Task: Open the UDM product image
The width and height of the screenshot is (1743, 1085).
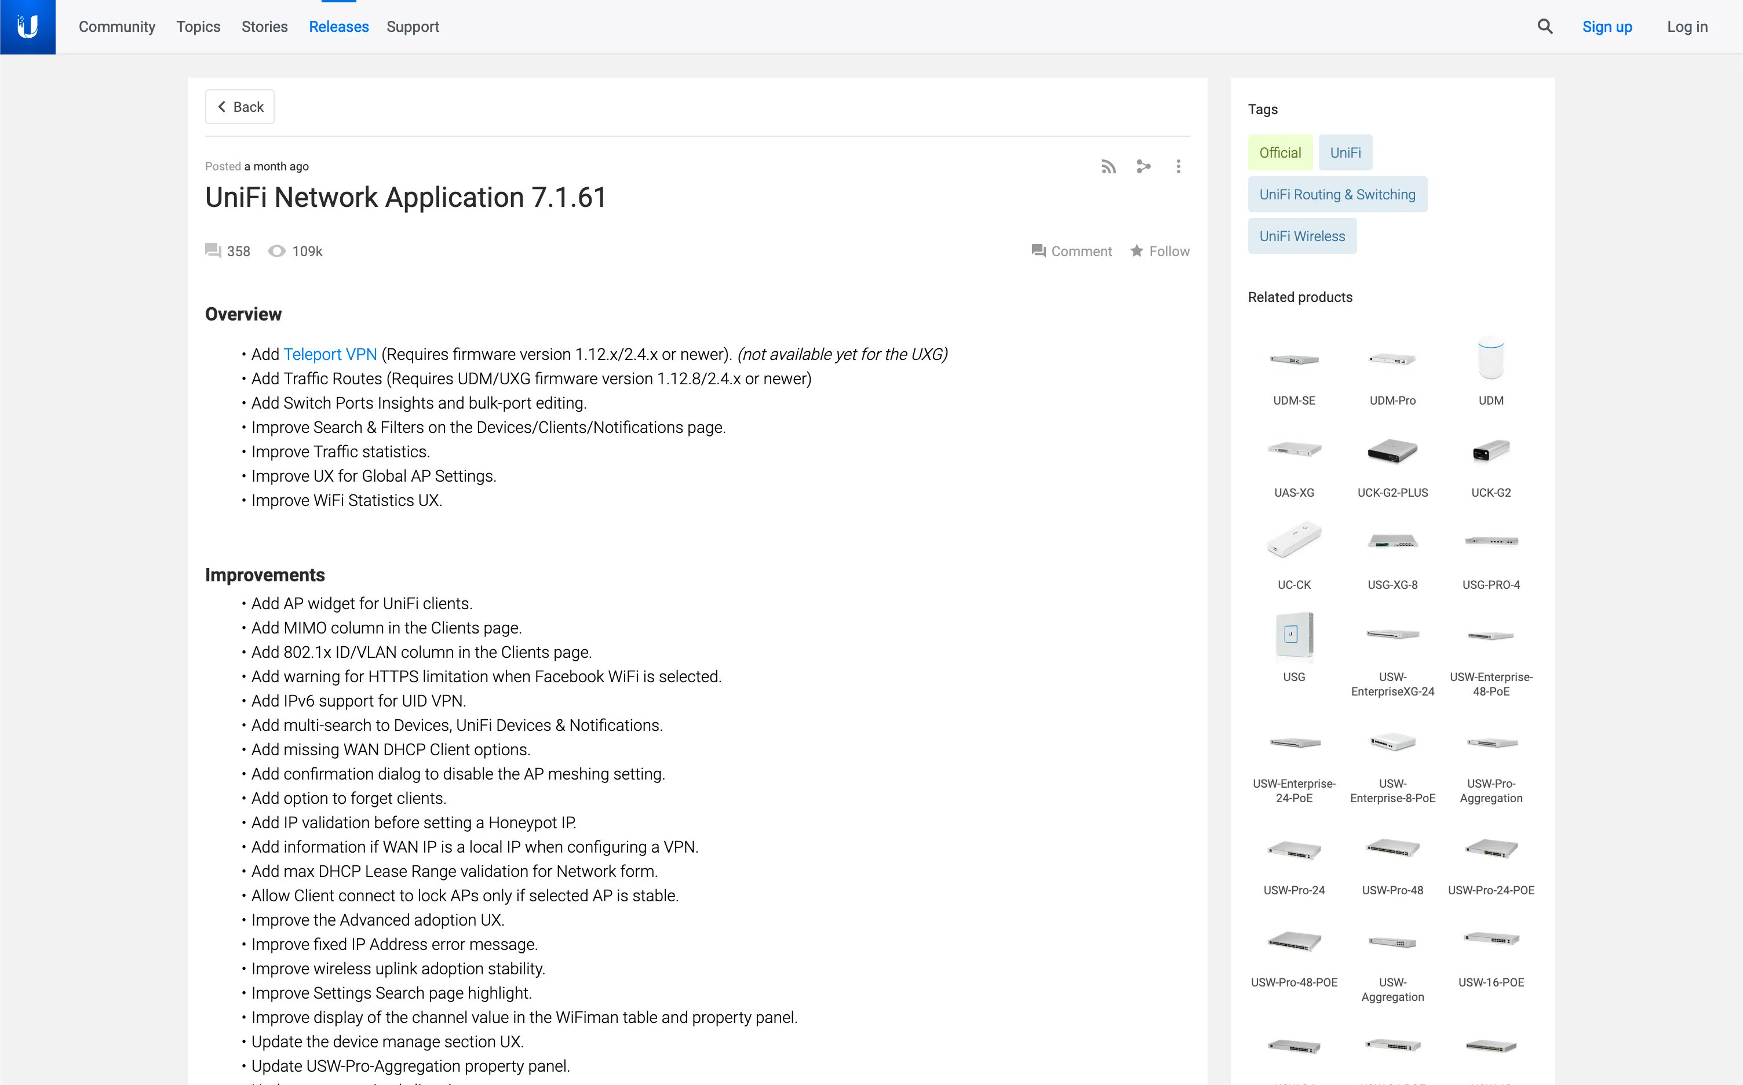Action: coord(1490,358)
